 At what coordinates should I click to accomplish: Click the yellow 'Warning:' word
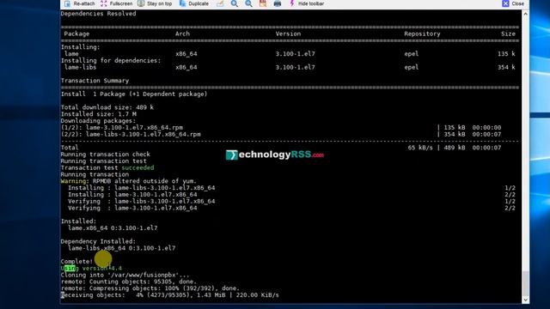75,181
